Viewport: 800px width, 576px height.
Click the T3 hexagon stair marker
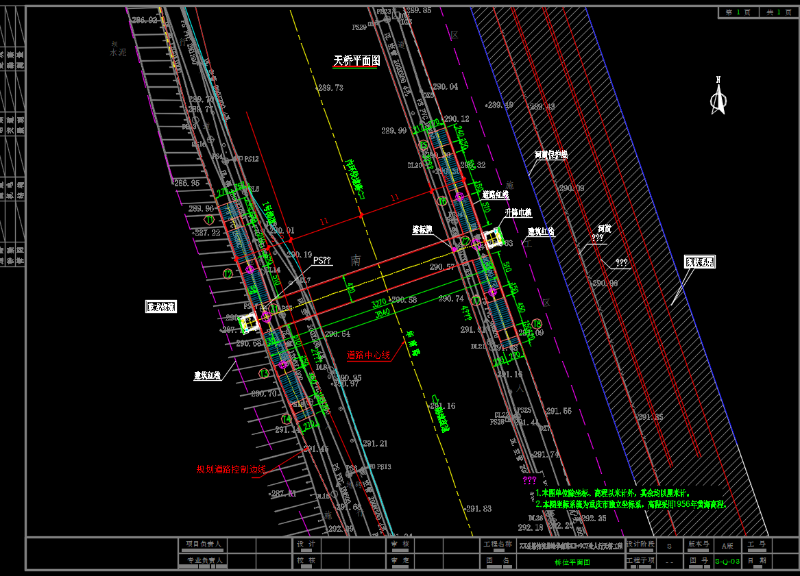[264, 373]
